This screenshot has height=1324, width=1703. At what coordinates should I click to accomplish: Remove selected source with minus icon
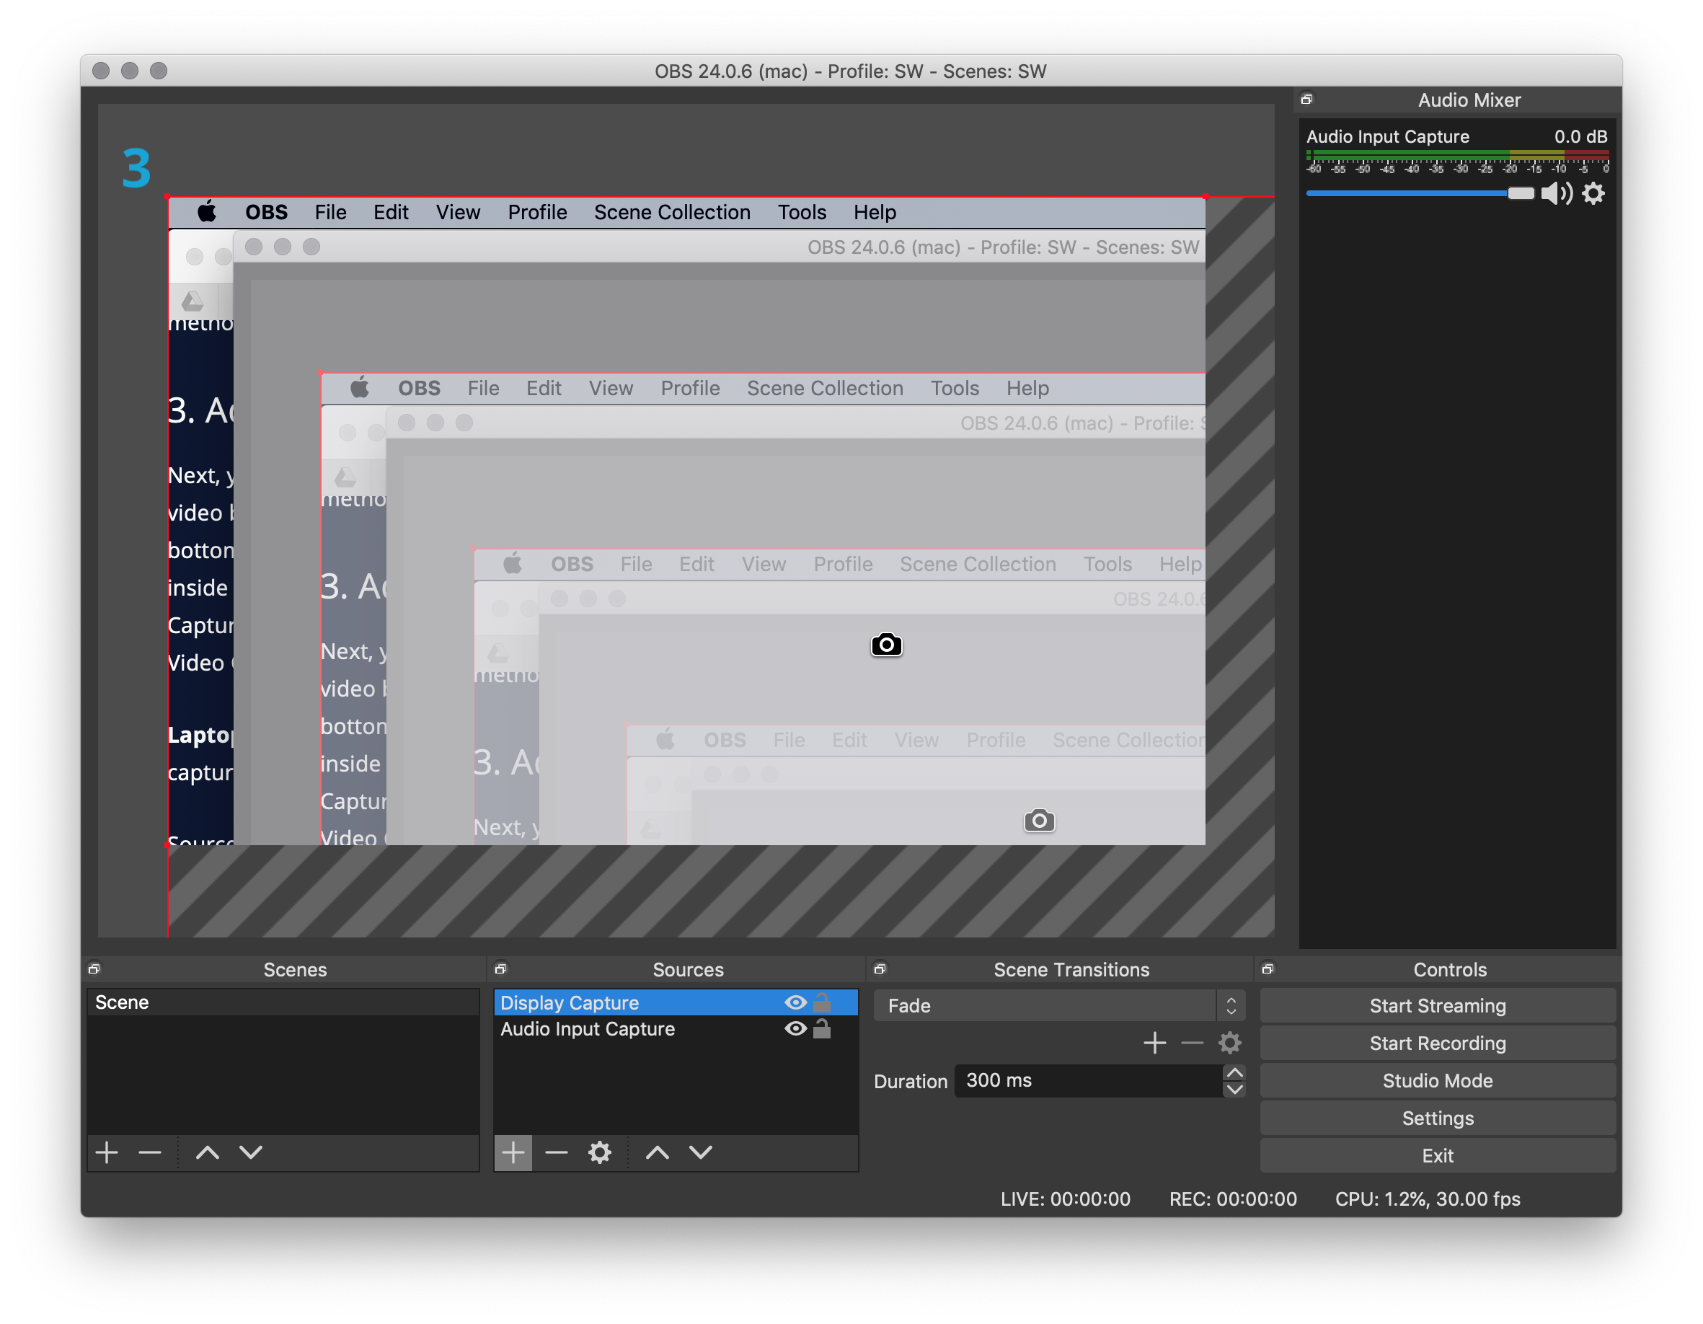point(556,1152)
